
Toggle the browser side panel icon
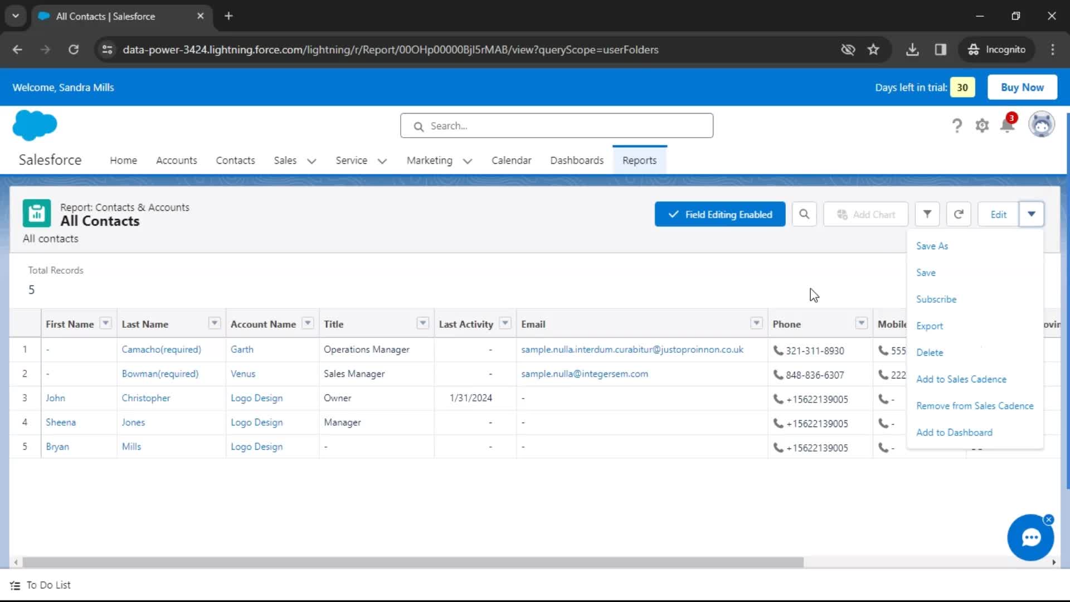[941, 50]
